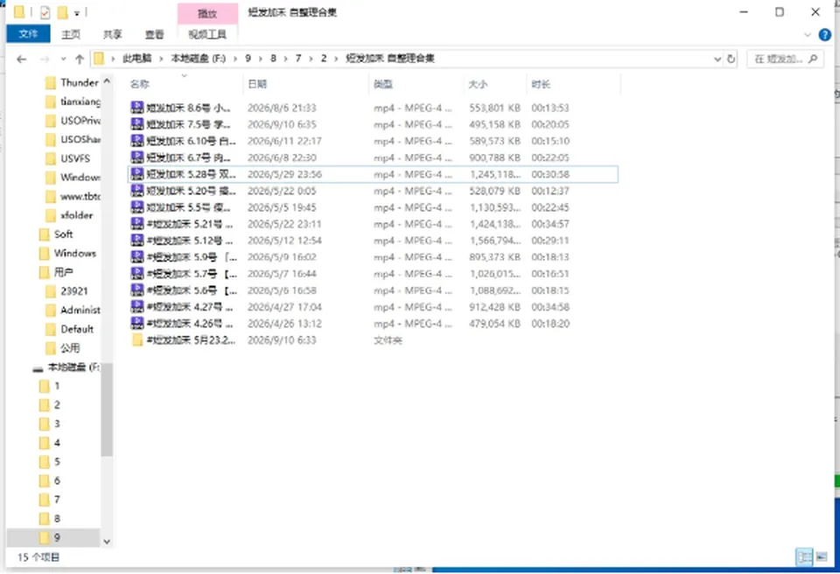Open the chevron after 此电脑 in the address bar
840x574 pixels.
pos(161,59)
